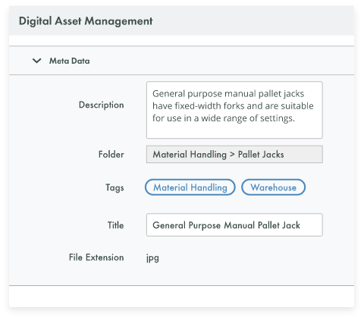
Task: Select the Meta Data section header label
Action: [69, 61]
